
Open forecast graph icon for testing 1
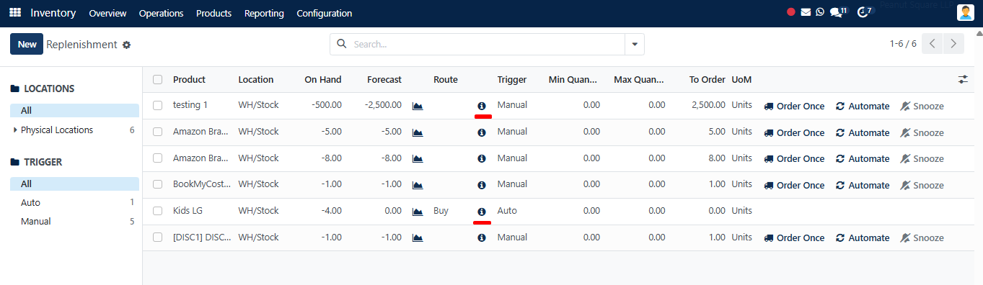point(417,106)
